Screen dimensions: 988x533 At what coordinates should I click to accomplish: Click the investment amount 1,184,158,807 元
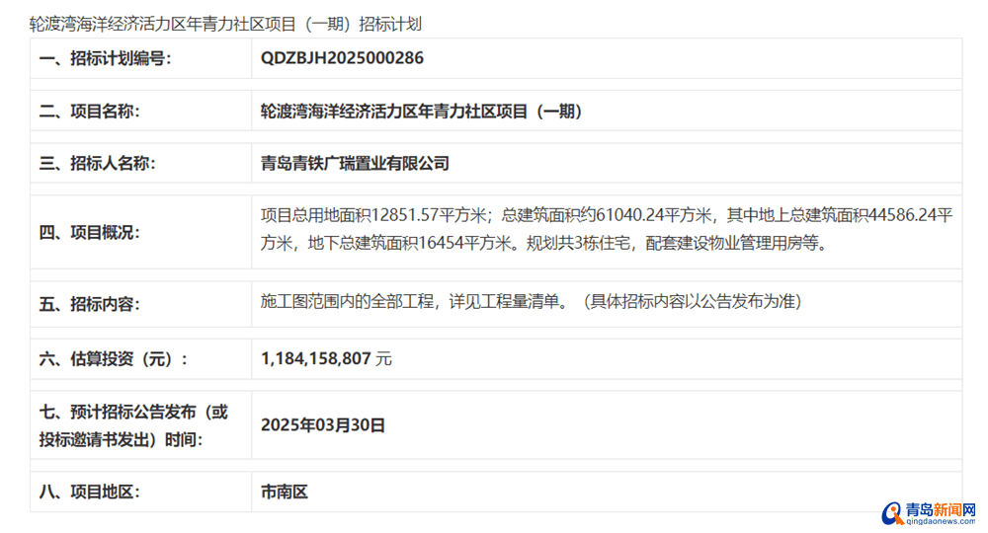(326, 359)
